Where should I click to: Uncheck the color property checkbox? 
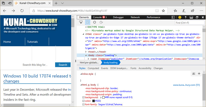point(83,101)
